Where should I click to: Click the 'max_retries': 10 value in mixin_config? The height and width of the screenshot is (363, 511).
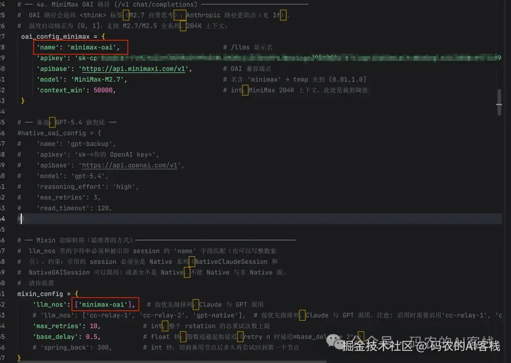(x=94, y=326)
